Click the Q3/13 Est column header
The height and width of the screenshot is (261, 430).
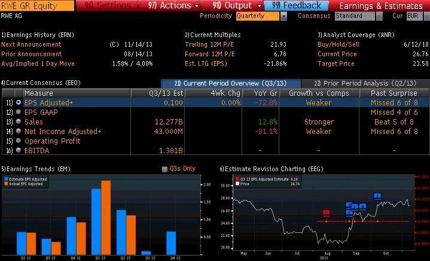pos(158,93)
